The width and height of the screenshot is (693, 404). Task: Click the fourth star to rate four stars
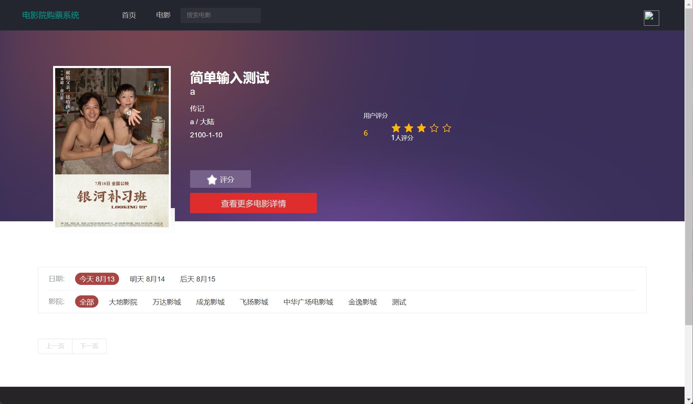(434, 128)
